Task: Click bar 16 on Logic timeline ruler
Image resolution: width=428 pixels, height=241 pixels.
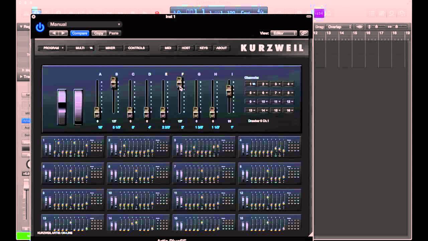Action: [x=368, y=33]
